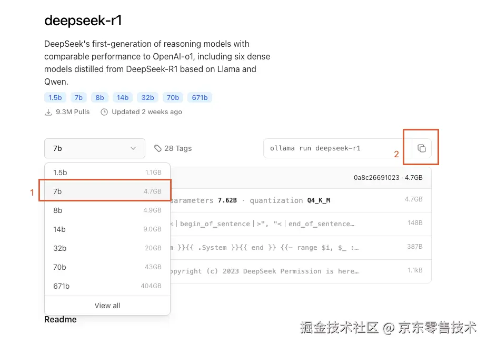Click the download icon next to 9.3M Pulls
This screenshot has height=345, width=487.
click(48, 112)
